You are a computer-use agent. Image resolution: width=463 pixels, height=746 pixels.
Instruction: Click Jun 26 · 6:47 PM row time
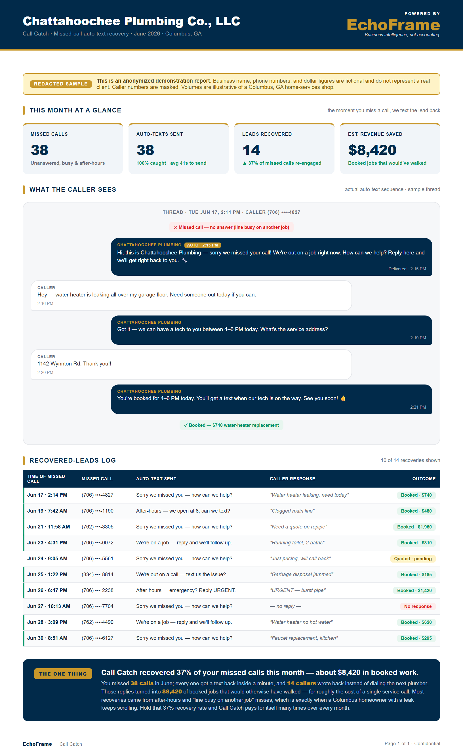tap(47, 591)
